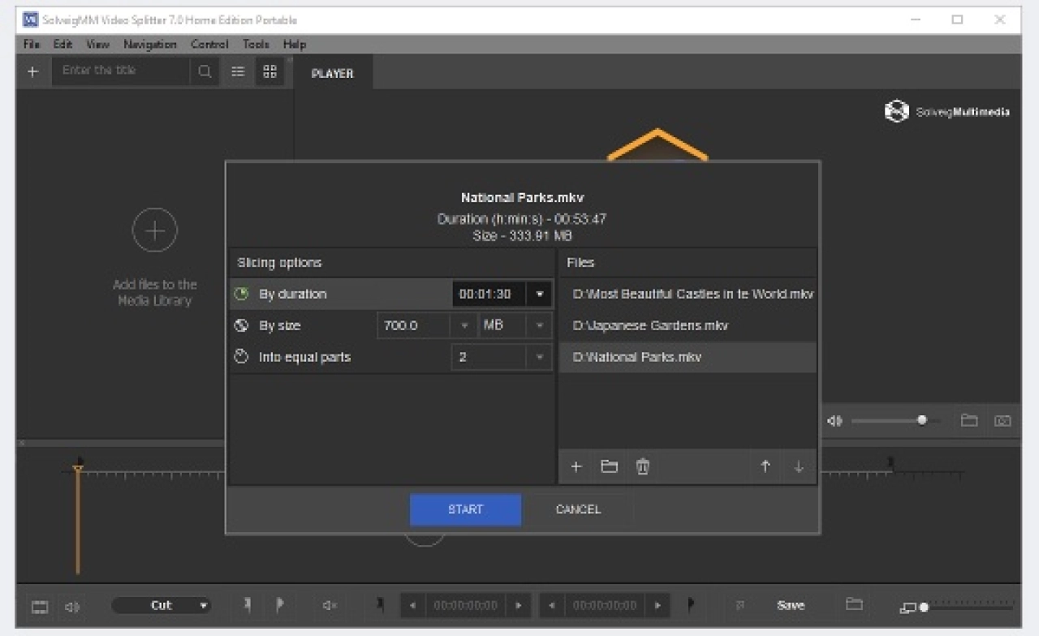This screenshot has width=1039, height=636.
Task: Open the View menu
Action: coord(97,44)
